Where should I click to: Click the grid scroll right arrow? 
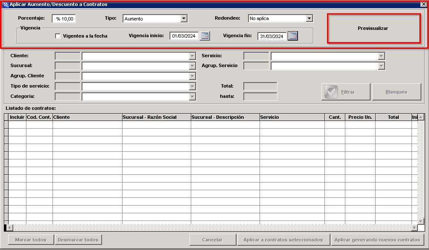(414, 227)
